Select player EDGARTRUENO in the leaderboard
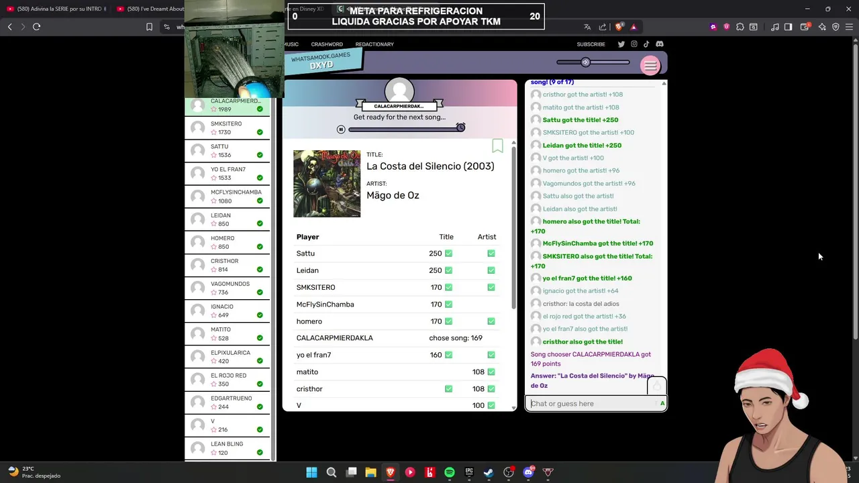The height and width of the screenshot is (483, 859). pyautogui.click(x=228, y=402)
